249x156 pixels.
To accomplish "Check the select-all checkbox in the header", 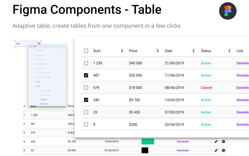I will (86, 51).
